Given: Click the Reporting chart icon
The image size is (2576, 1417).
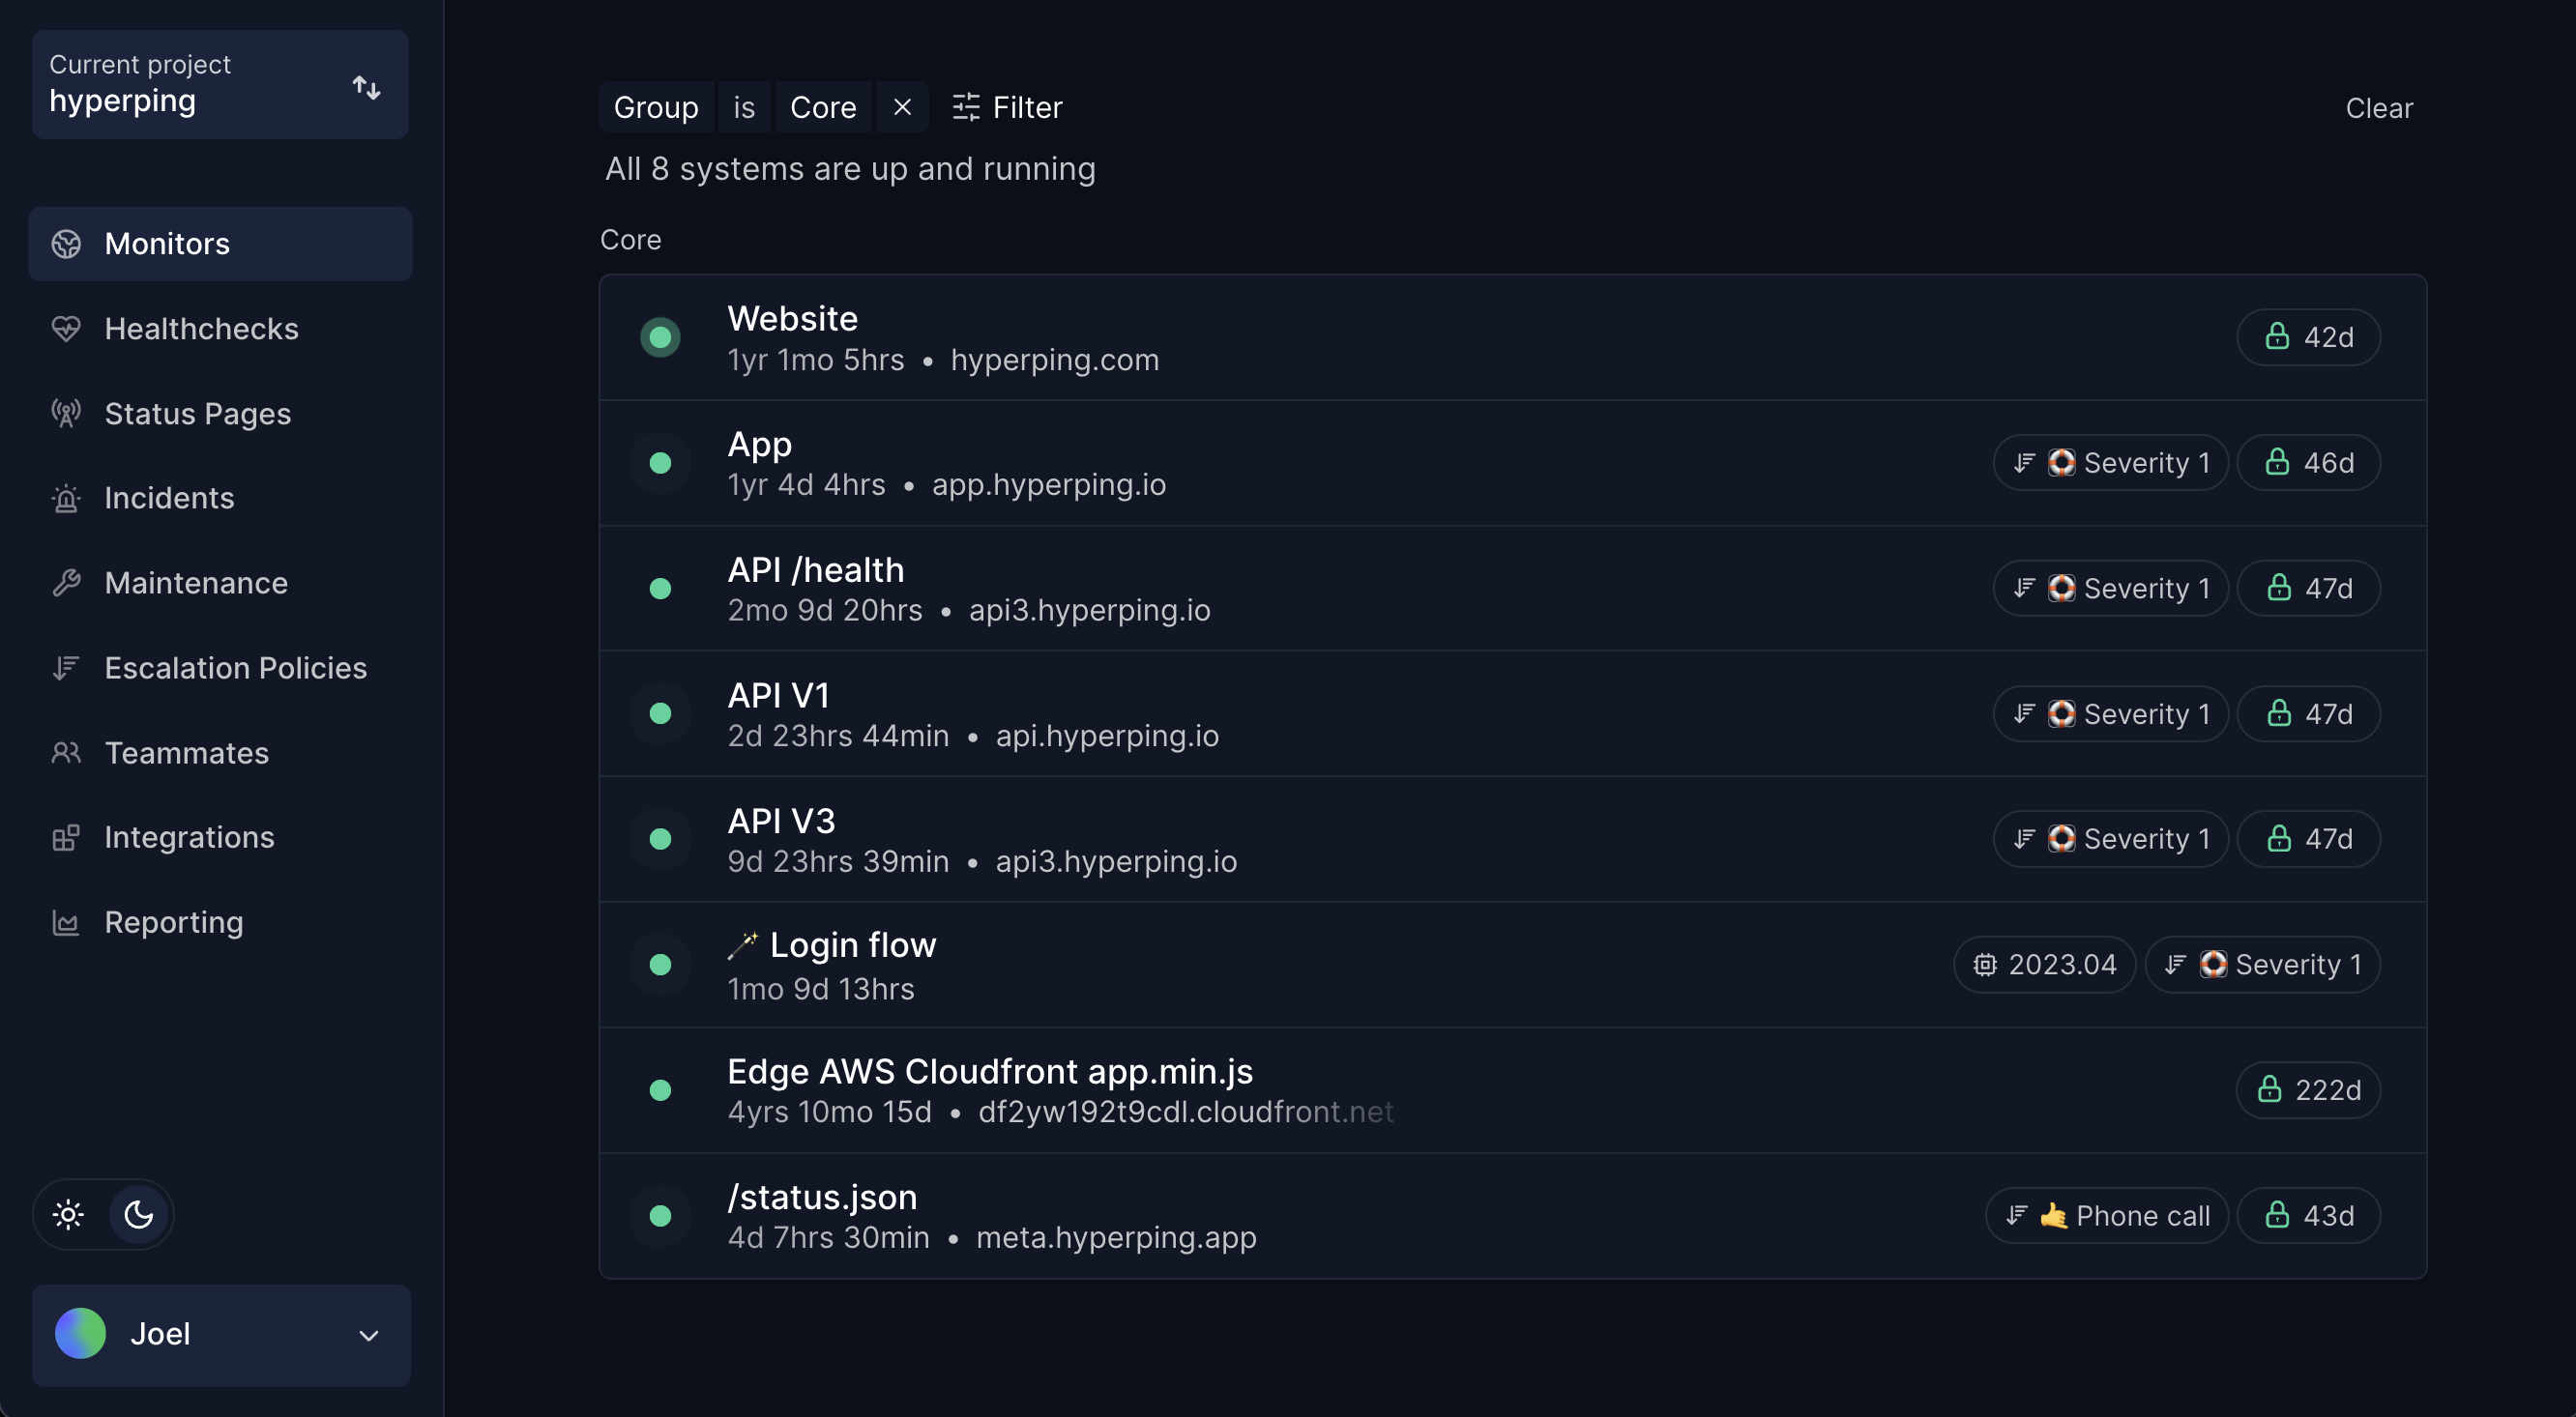Looking at the screenshot, I should (x=66, y=922).
